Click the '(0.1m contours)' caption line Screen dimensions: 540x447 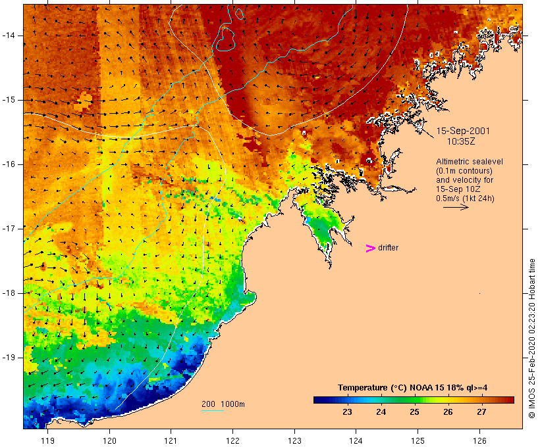[x=464, y=171]
